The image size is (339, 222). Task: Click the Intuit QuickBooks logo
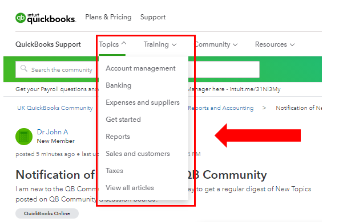pos(46,18)
